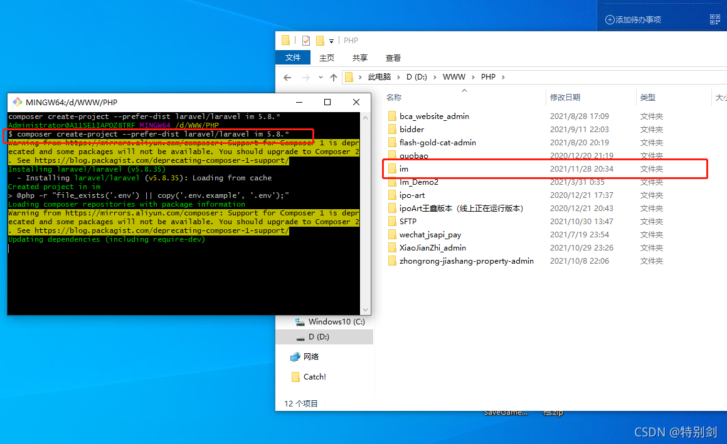This screenshot has width=727, height=444.
Task: Select the SFTP folder
Action: tap(408, 221)
